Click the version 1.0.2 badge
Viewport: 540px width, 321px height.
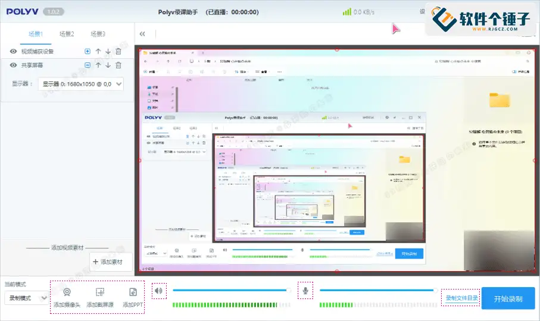click(54, 12)
